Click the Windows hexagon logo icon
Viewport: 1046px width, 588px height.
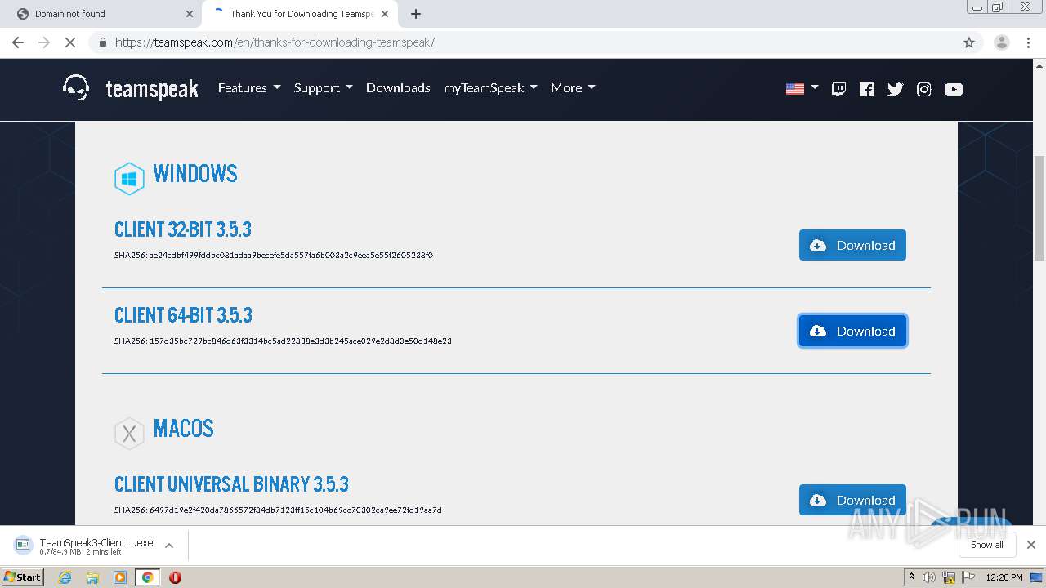pyautogui.click(x=129, y=178)
